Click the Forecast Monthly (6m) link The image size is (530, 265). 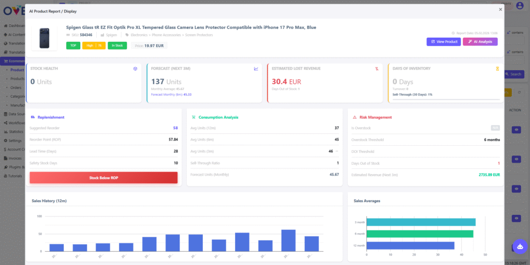point(171,95)
